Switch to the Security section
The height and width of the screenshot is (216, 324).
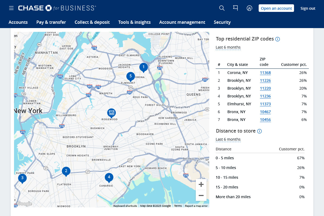[222, 22]
